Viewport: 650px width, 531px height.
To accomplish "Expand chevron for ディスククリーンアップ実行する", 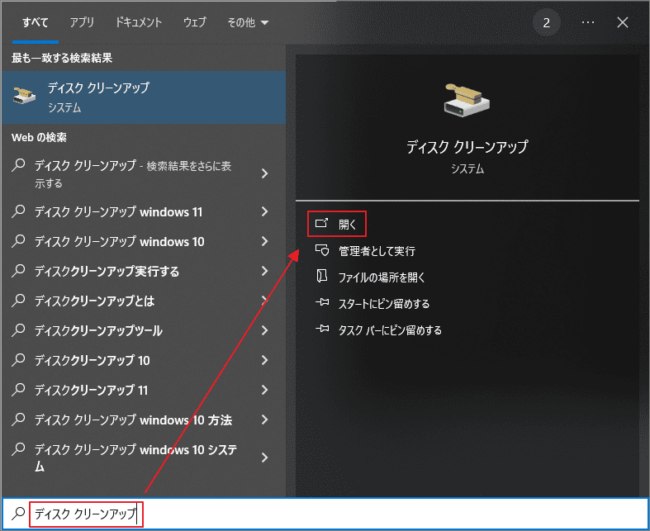I will tap(265, 271).
